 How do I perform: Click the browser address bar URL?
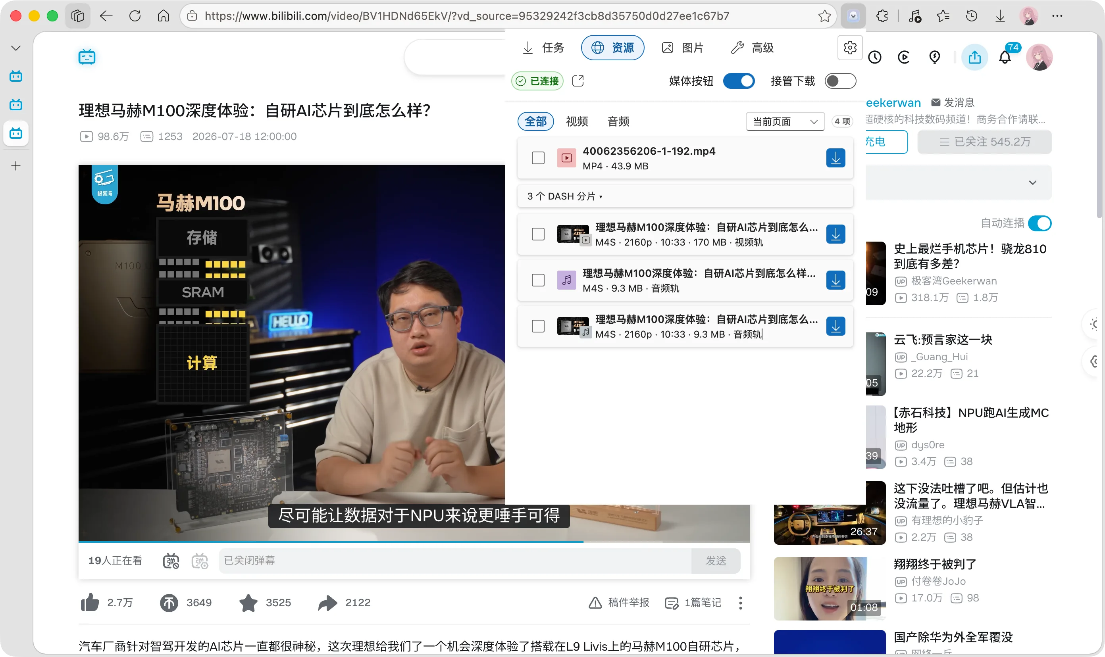tap(466, 16)
